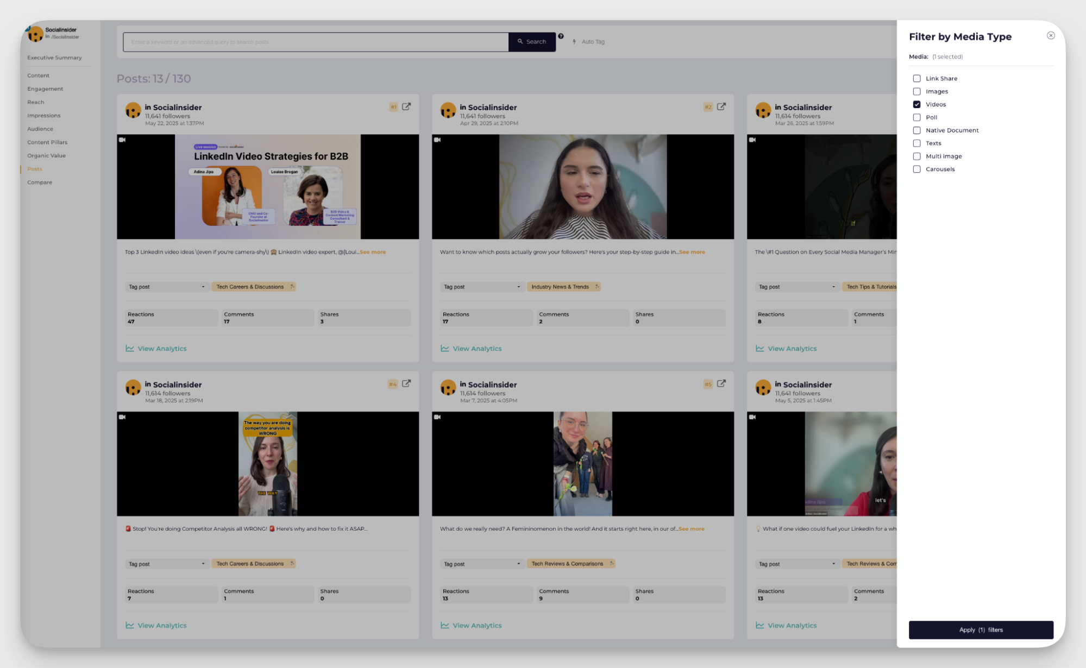The width and height of the screenshot is (1086, 668).
Task: Open the Audience sidebar item
Action: point(40,129)
